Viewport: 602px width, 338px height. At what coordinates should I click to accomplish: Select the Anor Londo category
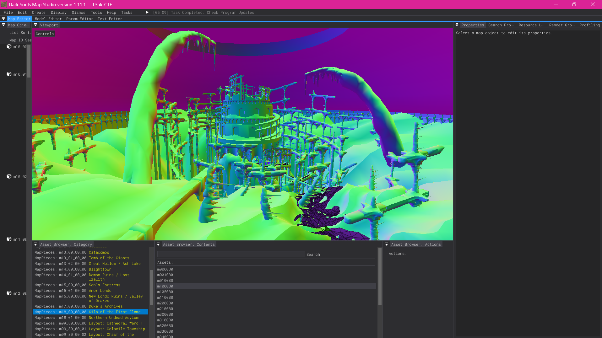click(x=90, y=291)
